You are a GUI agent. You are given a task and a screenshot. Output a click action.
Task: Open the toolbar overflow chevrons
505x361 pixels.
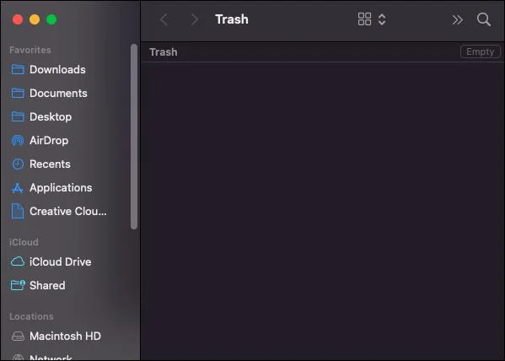click(457, 20)
